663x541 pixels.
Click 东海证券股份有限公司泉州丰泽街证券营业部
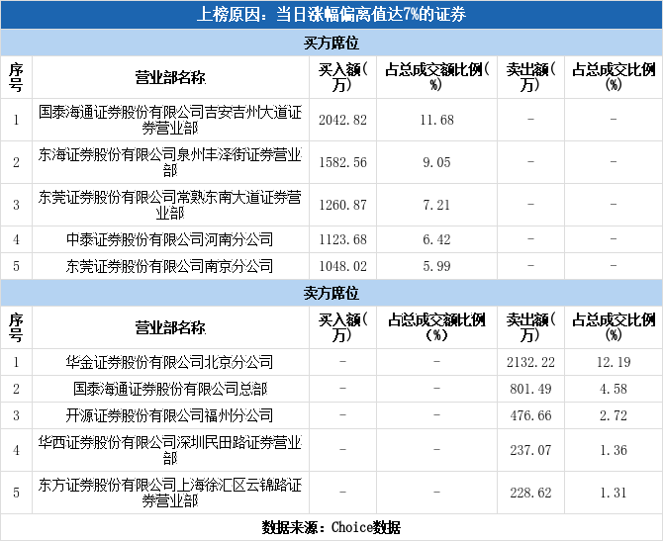[170, 162]
